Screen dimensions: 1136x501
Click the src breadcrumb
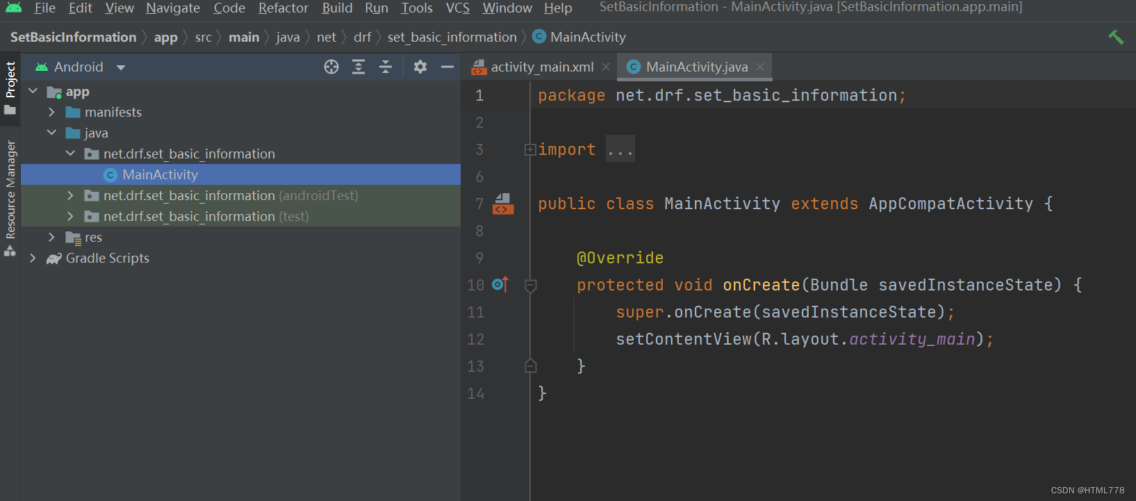[x=204, y=37]
